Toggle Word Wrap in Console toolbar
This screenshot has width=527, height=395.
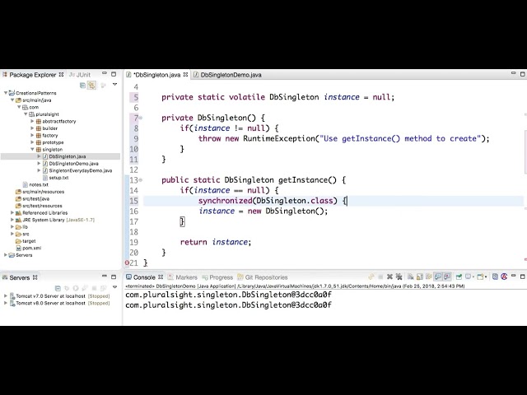click(429, 276)
